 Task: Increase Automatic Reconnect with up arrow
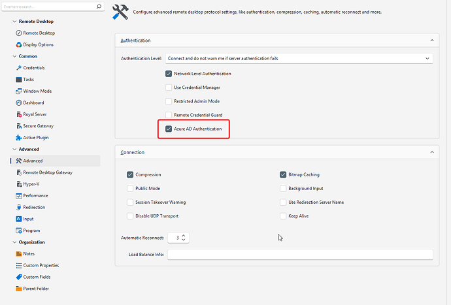point(184,235)
